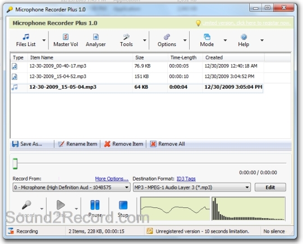
Task: Expand the Record button dropdown arrow
Action: [42, 209]
